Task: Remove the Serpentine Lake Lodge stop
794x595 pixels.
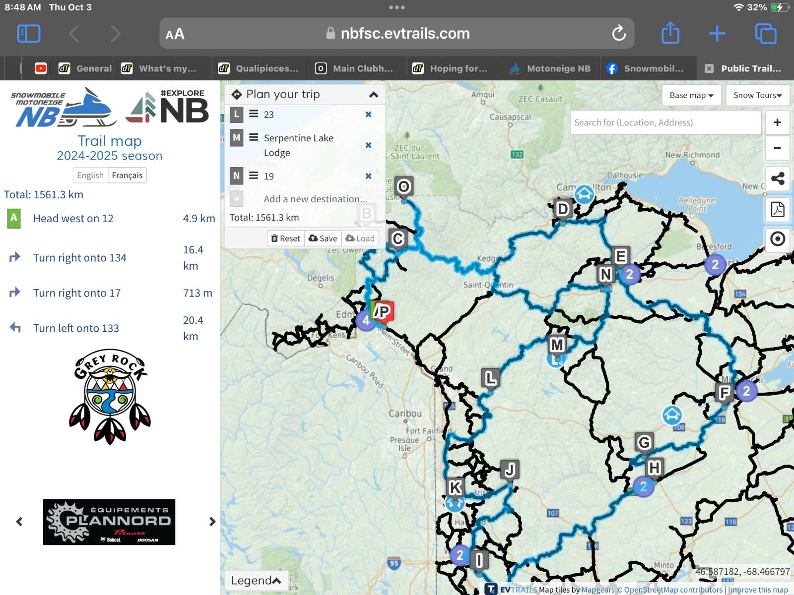Action: click(368, 145)
